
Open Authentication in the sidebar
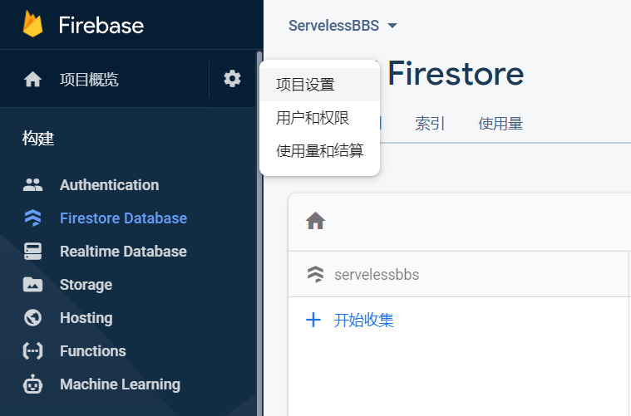click(109, 185)
